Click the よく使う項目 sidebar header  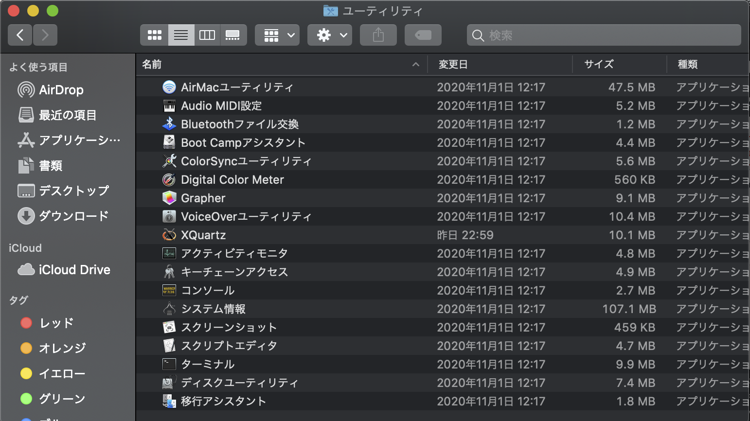tap(38, 67)
